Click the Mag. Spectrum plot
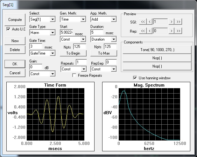The width and height of the screenshot is (197, 157). [149, 114]
